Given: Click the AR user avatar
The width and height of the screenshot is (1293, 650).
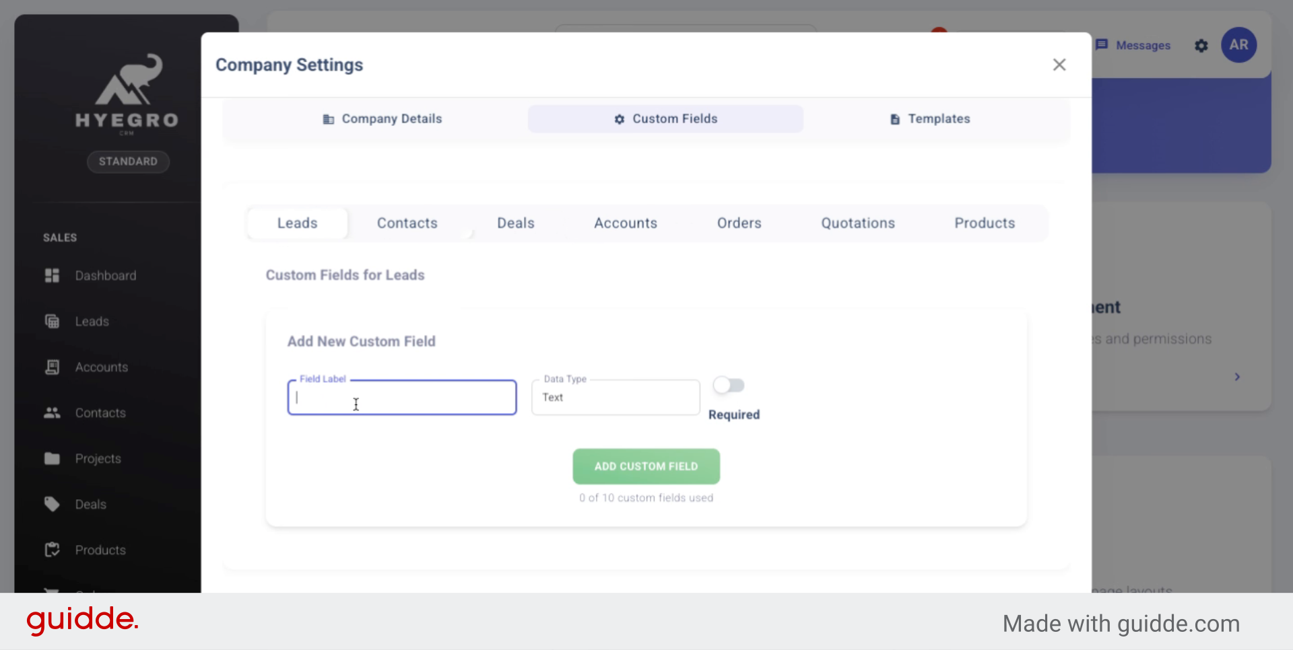Looking at the screenshot, I should click(x=1238, y=45).
